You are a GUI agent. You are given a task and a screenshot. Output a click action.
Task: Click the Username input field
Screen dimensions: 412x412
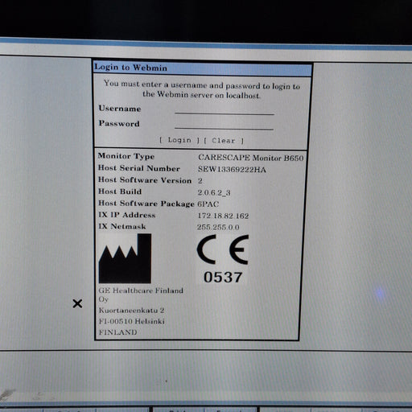[x=225, y=110]
